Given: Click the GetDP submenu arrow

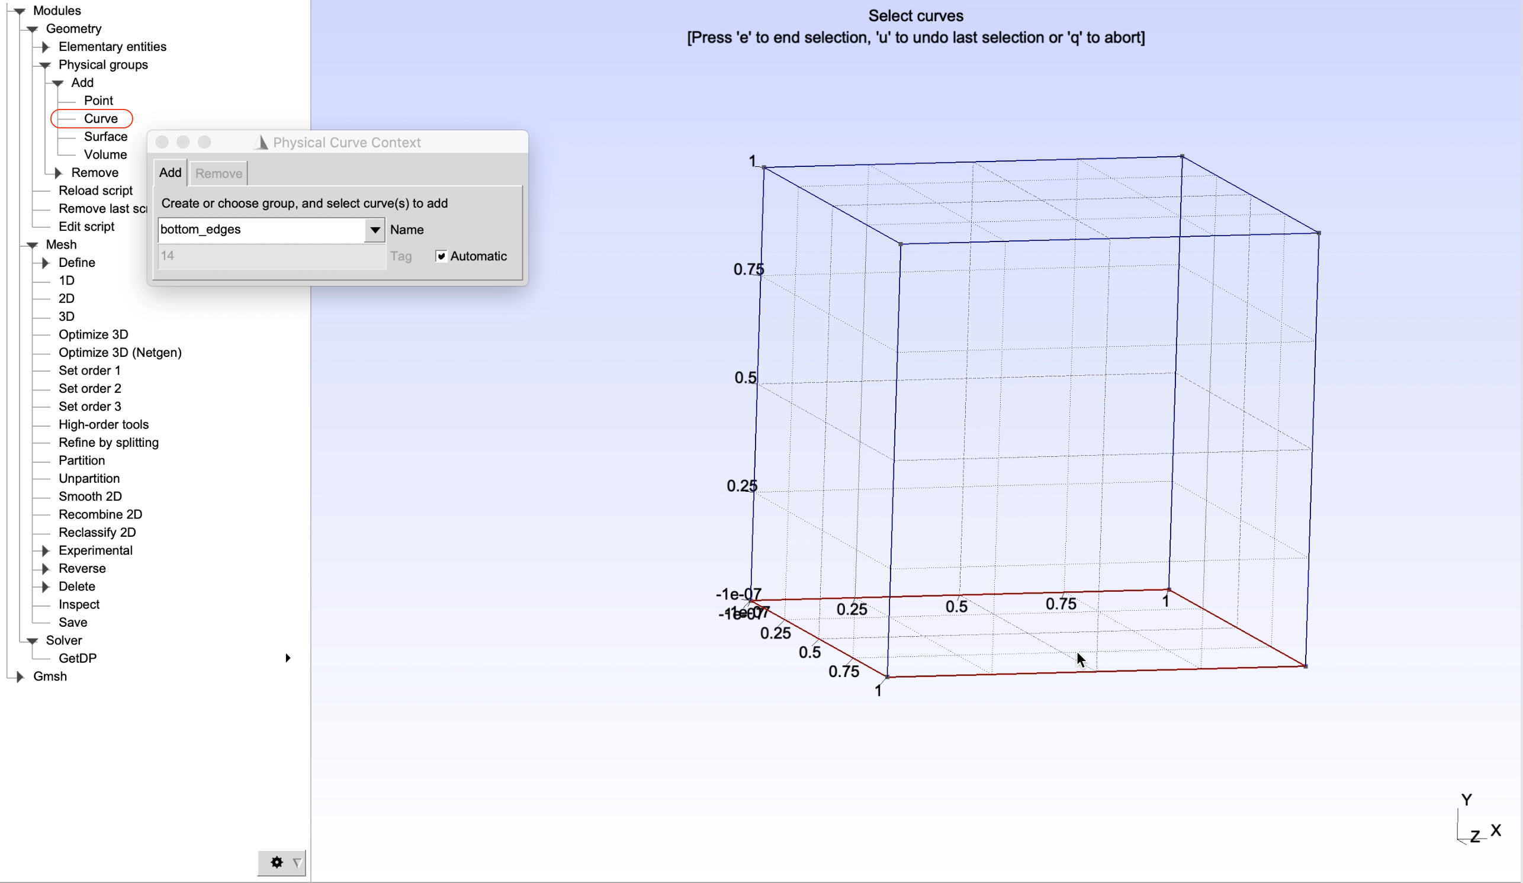Looking at the screenshot, I should click(x=288, y=658).
